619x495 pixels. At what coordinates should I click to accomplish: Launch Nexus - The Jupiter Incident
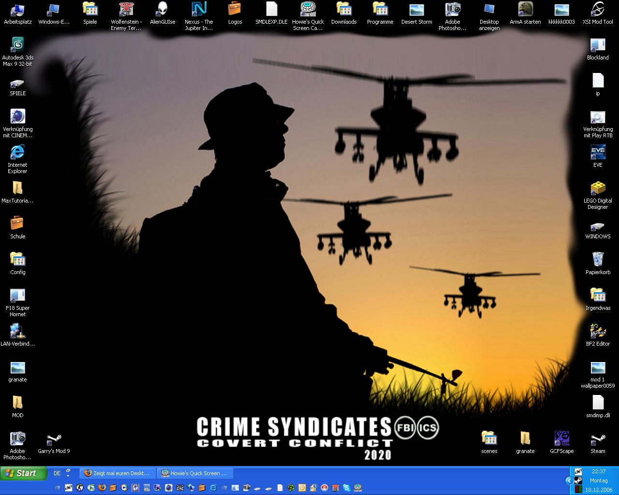[x=199, y=16]
